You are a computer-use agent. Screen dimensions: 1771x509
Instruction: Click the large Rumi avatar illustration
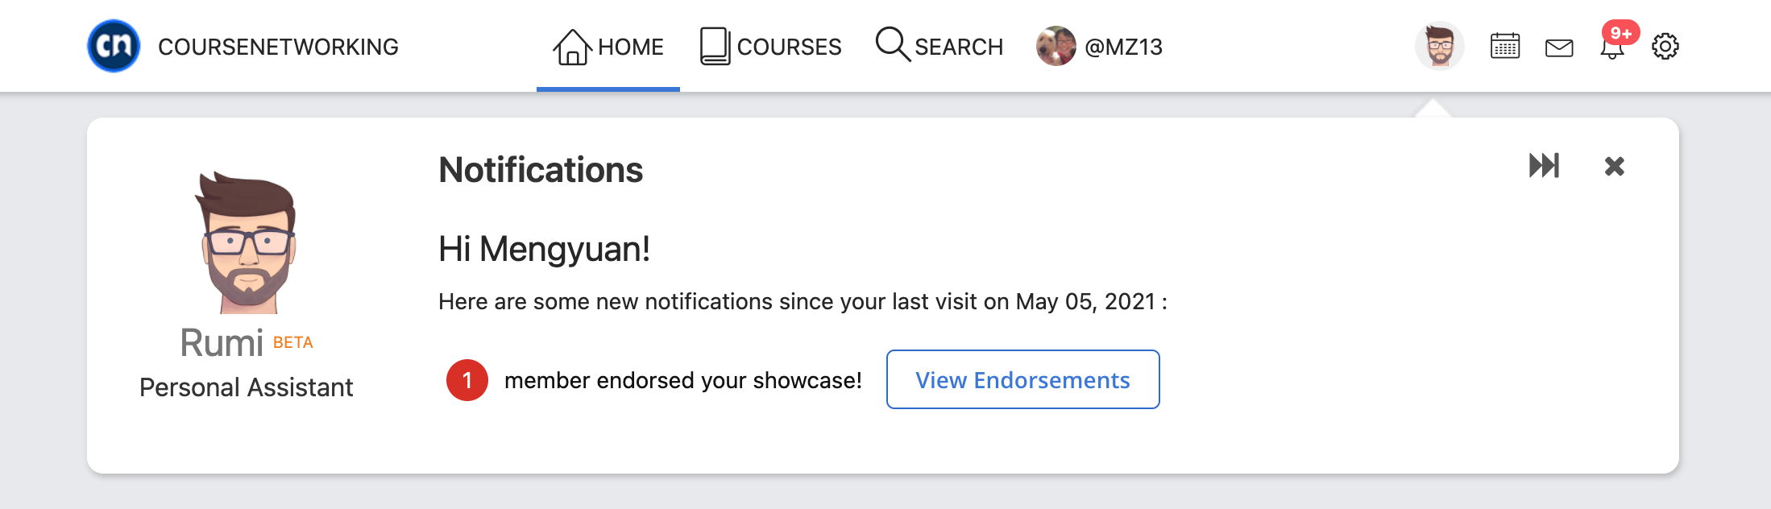click(247, 242)
